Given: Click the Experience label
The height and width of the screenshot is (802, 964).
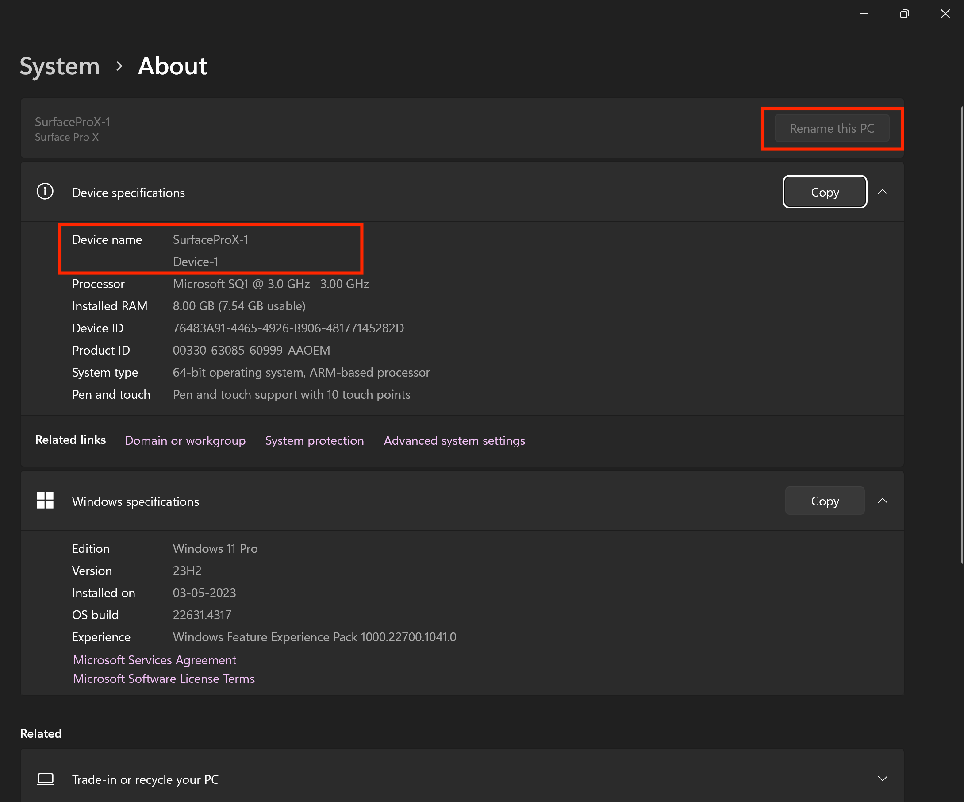Looking at the screenshot, I should coord(101,637).
